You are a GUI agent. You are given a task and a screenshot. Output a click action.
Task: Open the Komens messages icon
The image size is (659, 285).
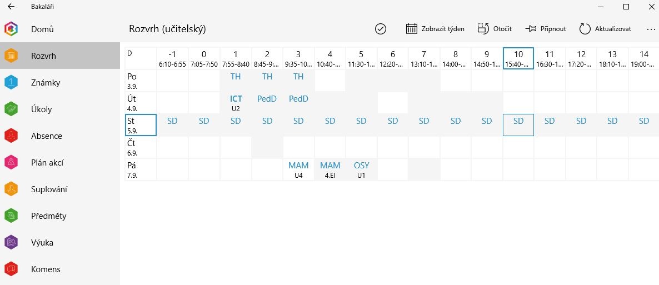(x=11, y=269)
